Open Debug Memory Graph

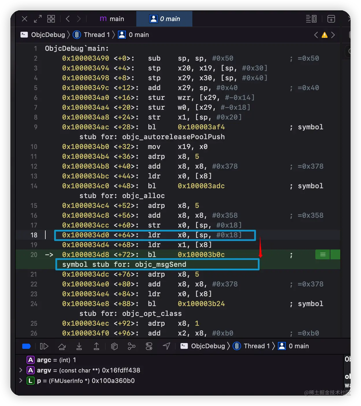pyautogui.click(x=131, y=346)
